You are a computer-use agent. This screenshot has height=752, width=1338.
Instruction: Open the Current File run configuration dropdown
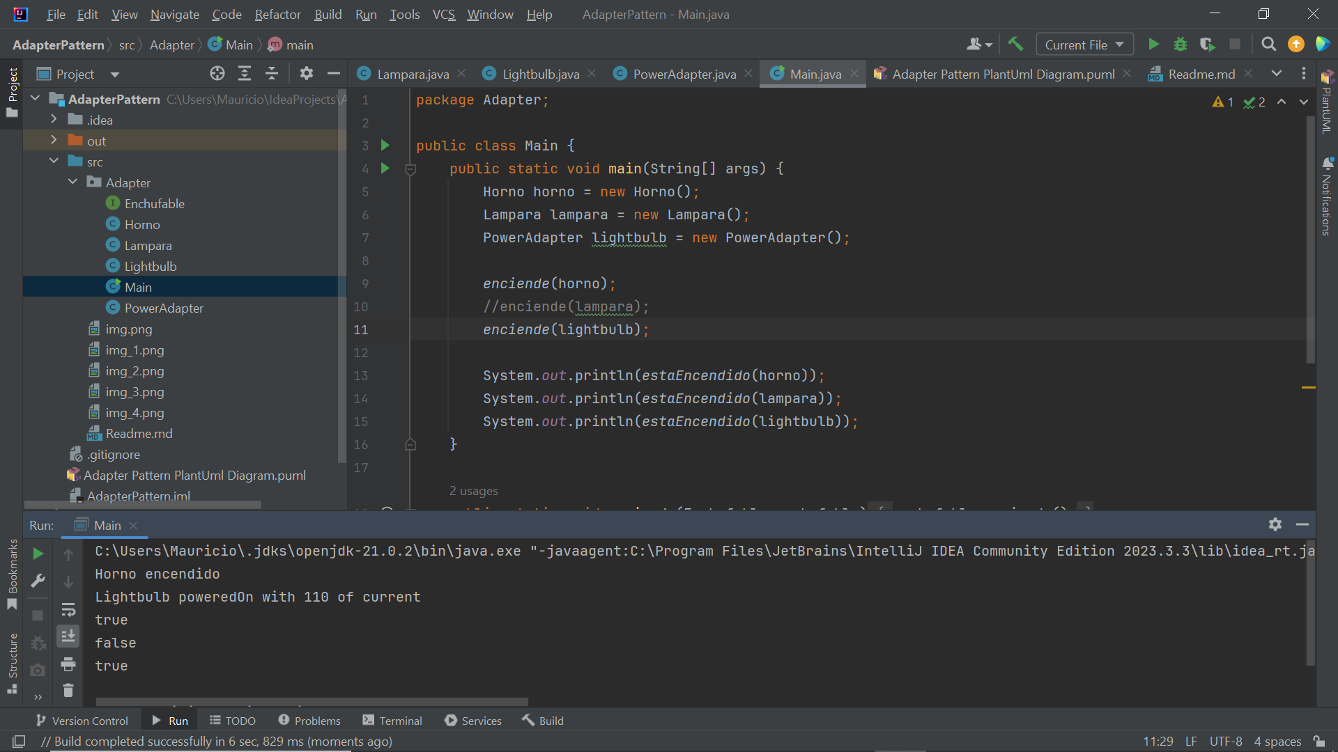pyautogui.click(x=1084, y=45)
